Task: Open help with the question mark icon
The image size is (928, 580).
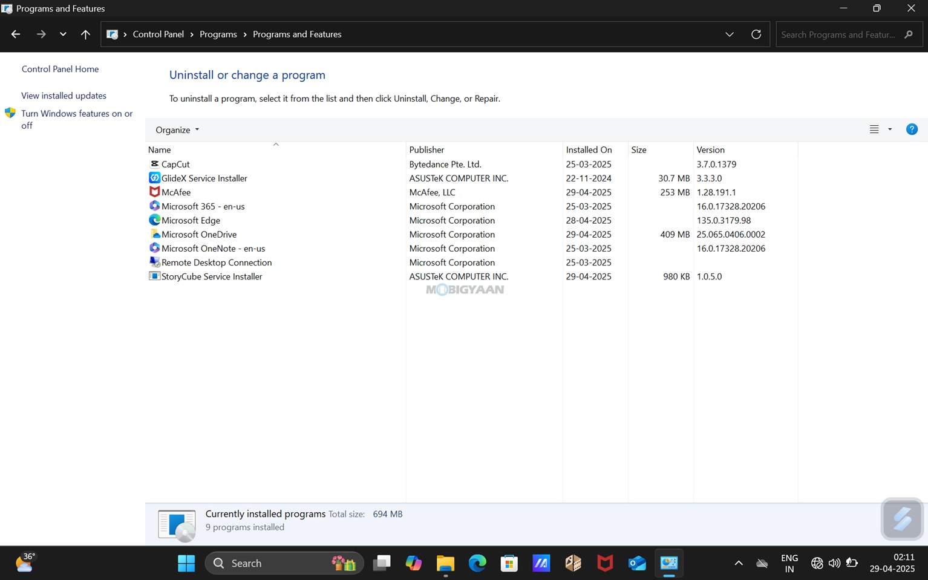Action: [x=912, y=129]
